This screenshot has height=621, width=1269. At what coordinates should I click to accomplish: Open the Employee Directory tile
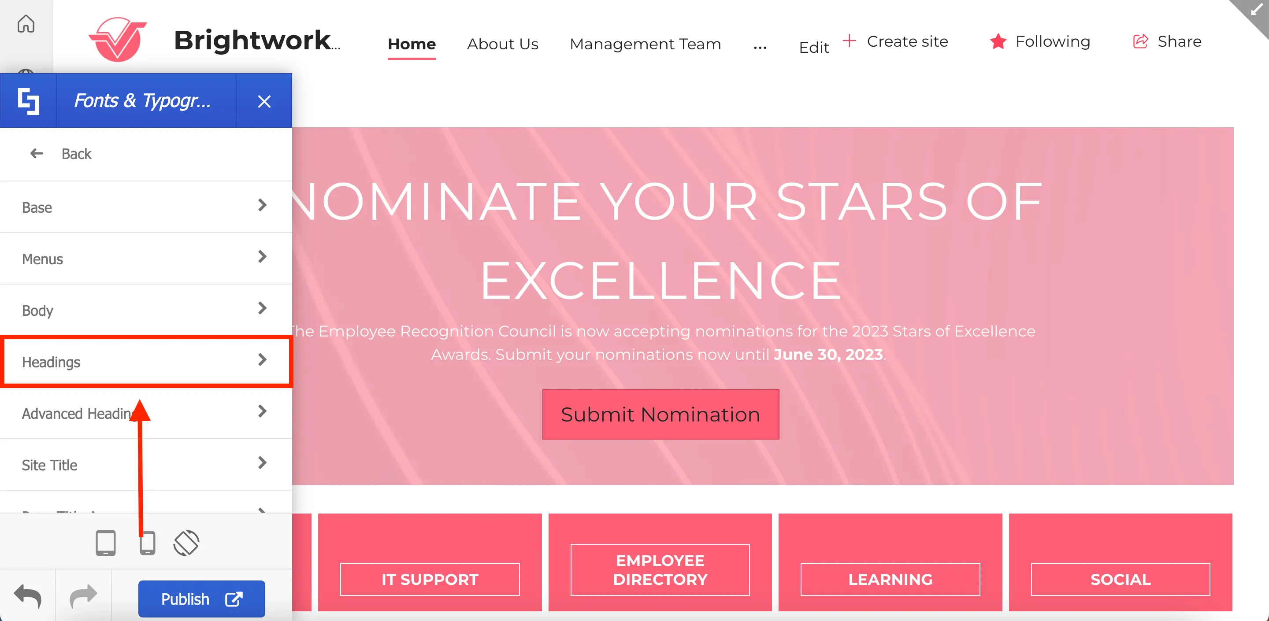coord(660,570)
